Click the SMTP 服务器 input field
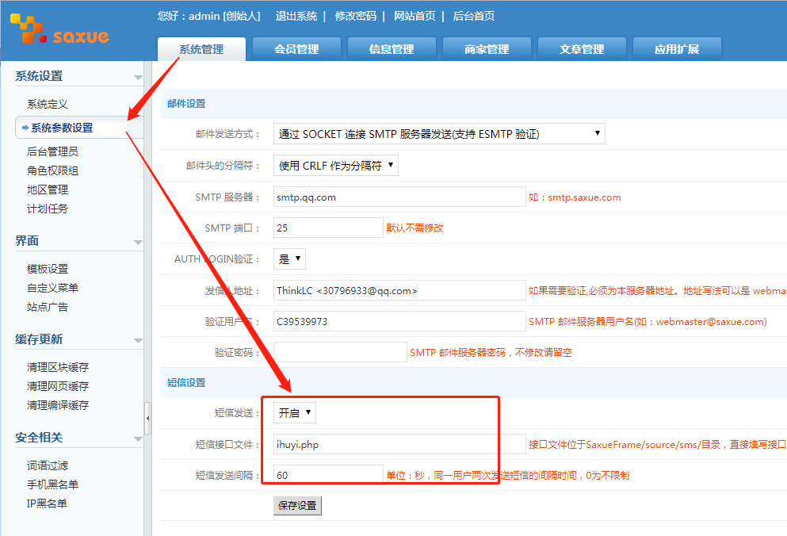Viewport: 787px width, 536px height. point(399,197)
